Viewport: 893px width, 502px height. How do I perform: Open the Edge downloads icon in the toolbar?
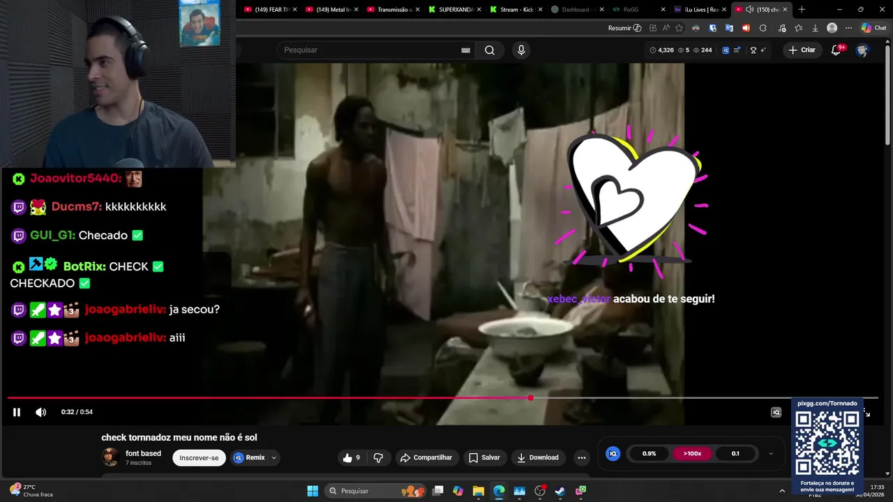(x=815, y=28)
